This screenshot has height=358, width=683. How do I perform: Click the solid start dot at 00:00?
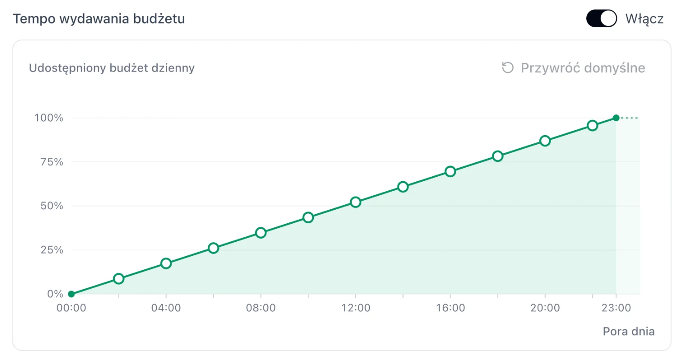pyautogui.click(x=71, y=294)
